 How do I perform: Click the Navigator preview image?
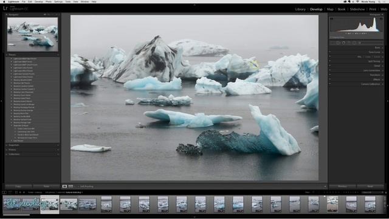click(32, 34)
